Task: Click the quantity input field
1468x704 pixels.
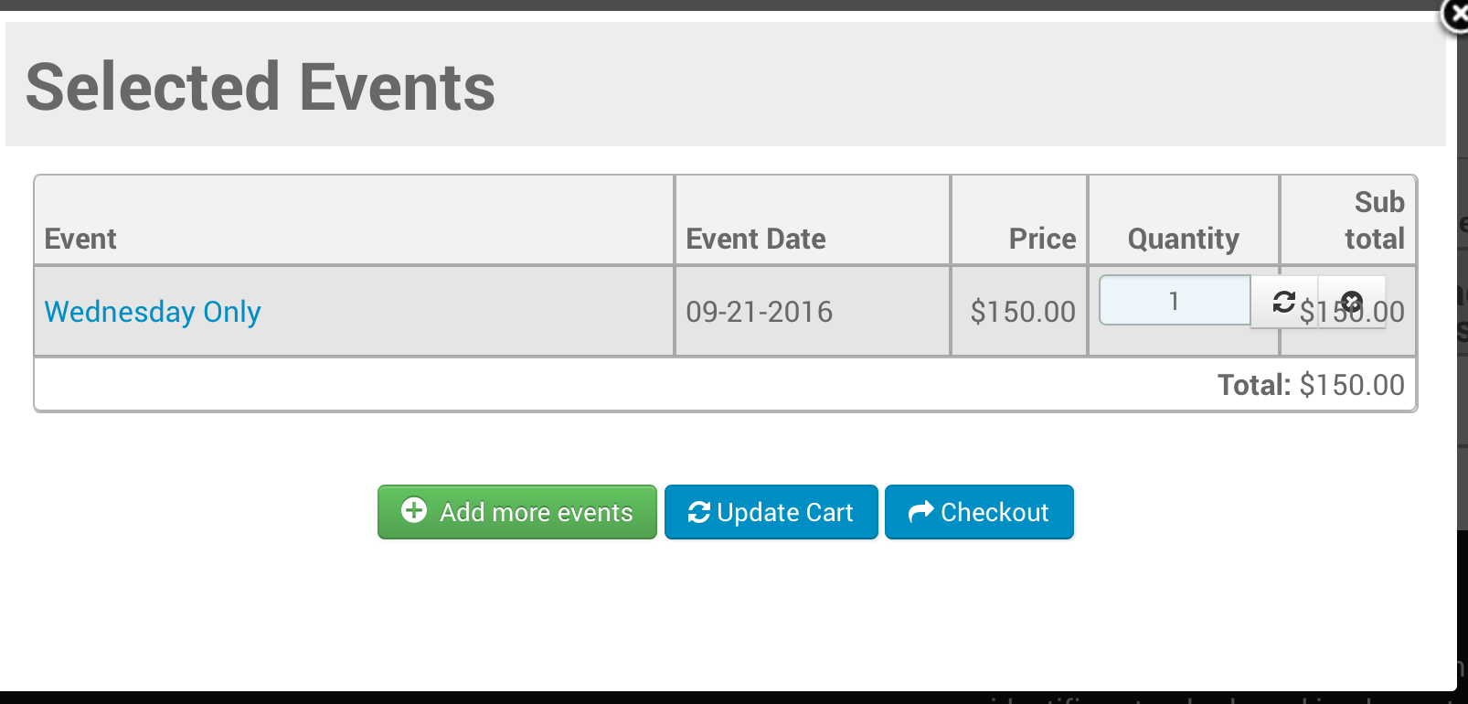Action: (1175, 301)
